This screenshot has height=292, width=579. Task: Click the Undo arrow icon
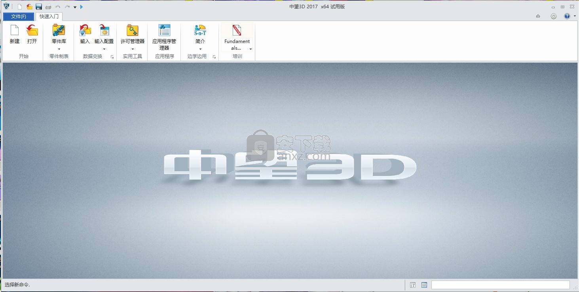(58, 7)
